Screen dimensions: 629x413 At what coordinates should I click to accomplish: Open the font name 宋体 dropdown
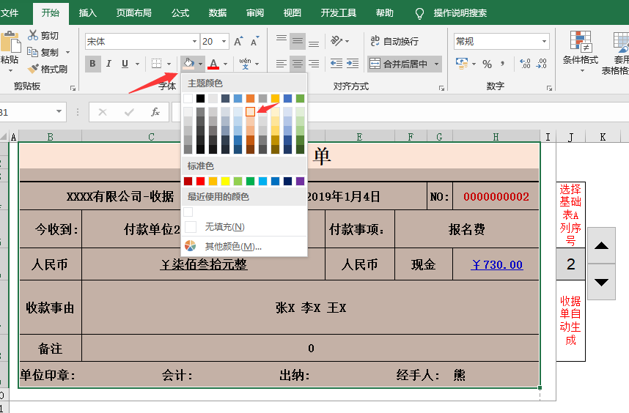tap(194, 41)
